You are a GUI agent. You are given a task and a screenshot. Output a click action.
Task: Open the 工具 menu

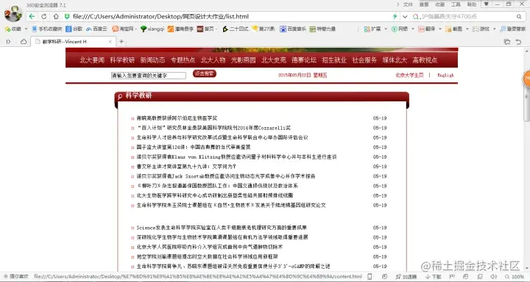pyautogui.click(x=456, y=4)
